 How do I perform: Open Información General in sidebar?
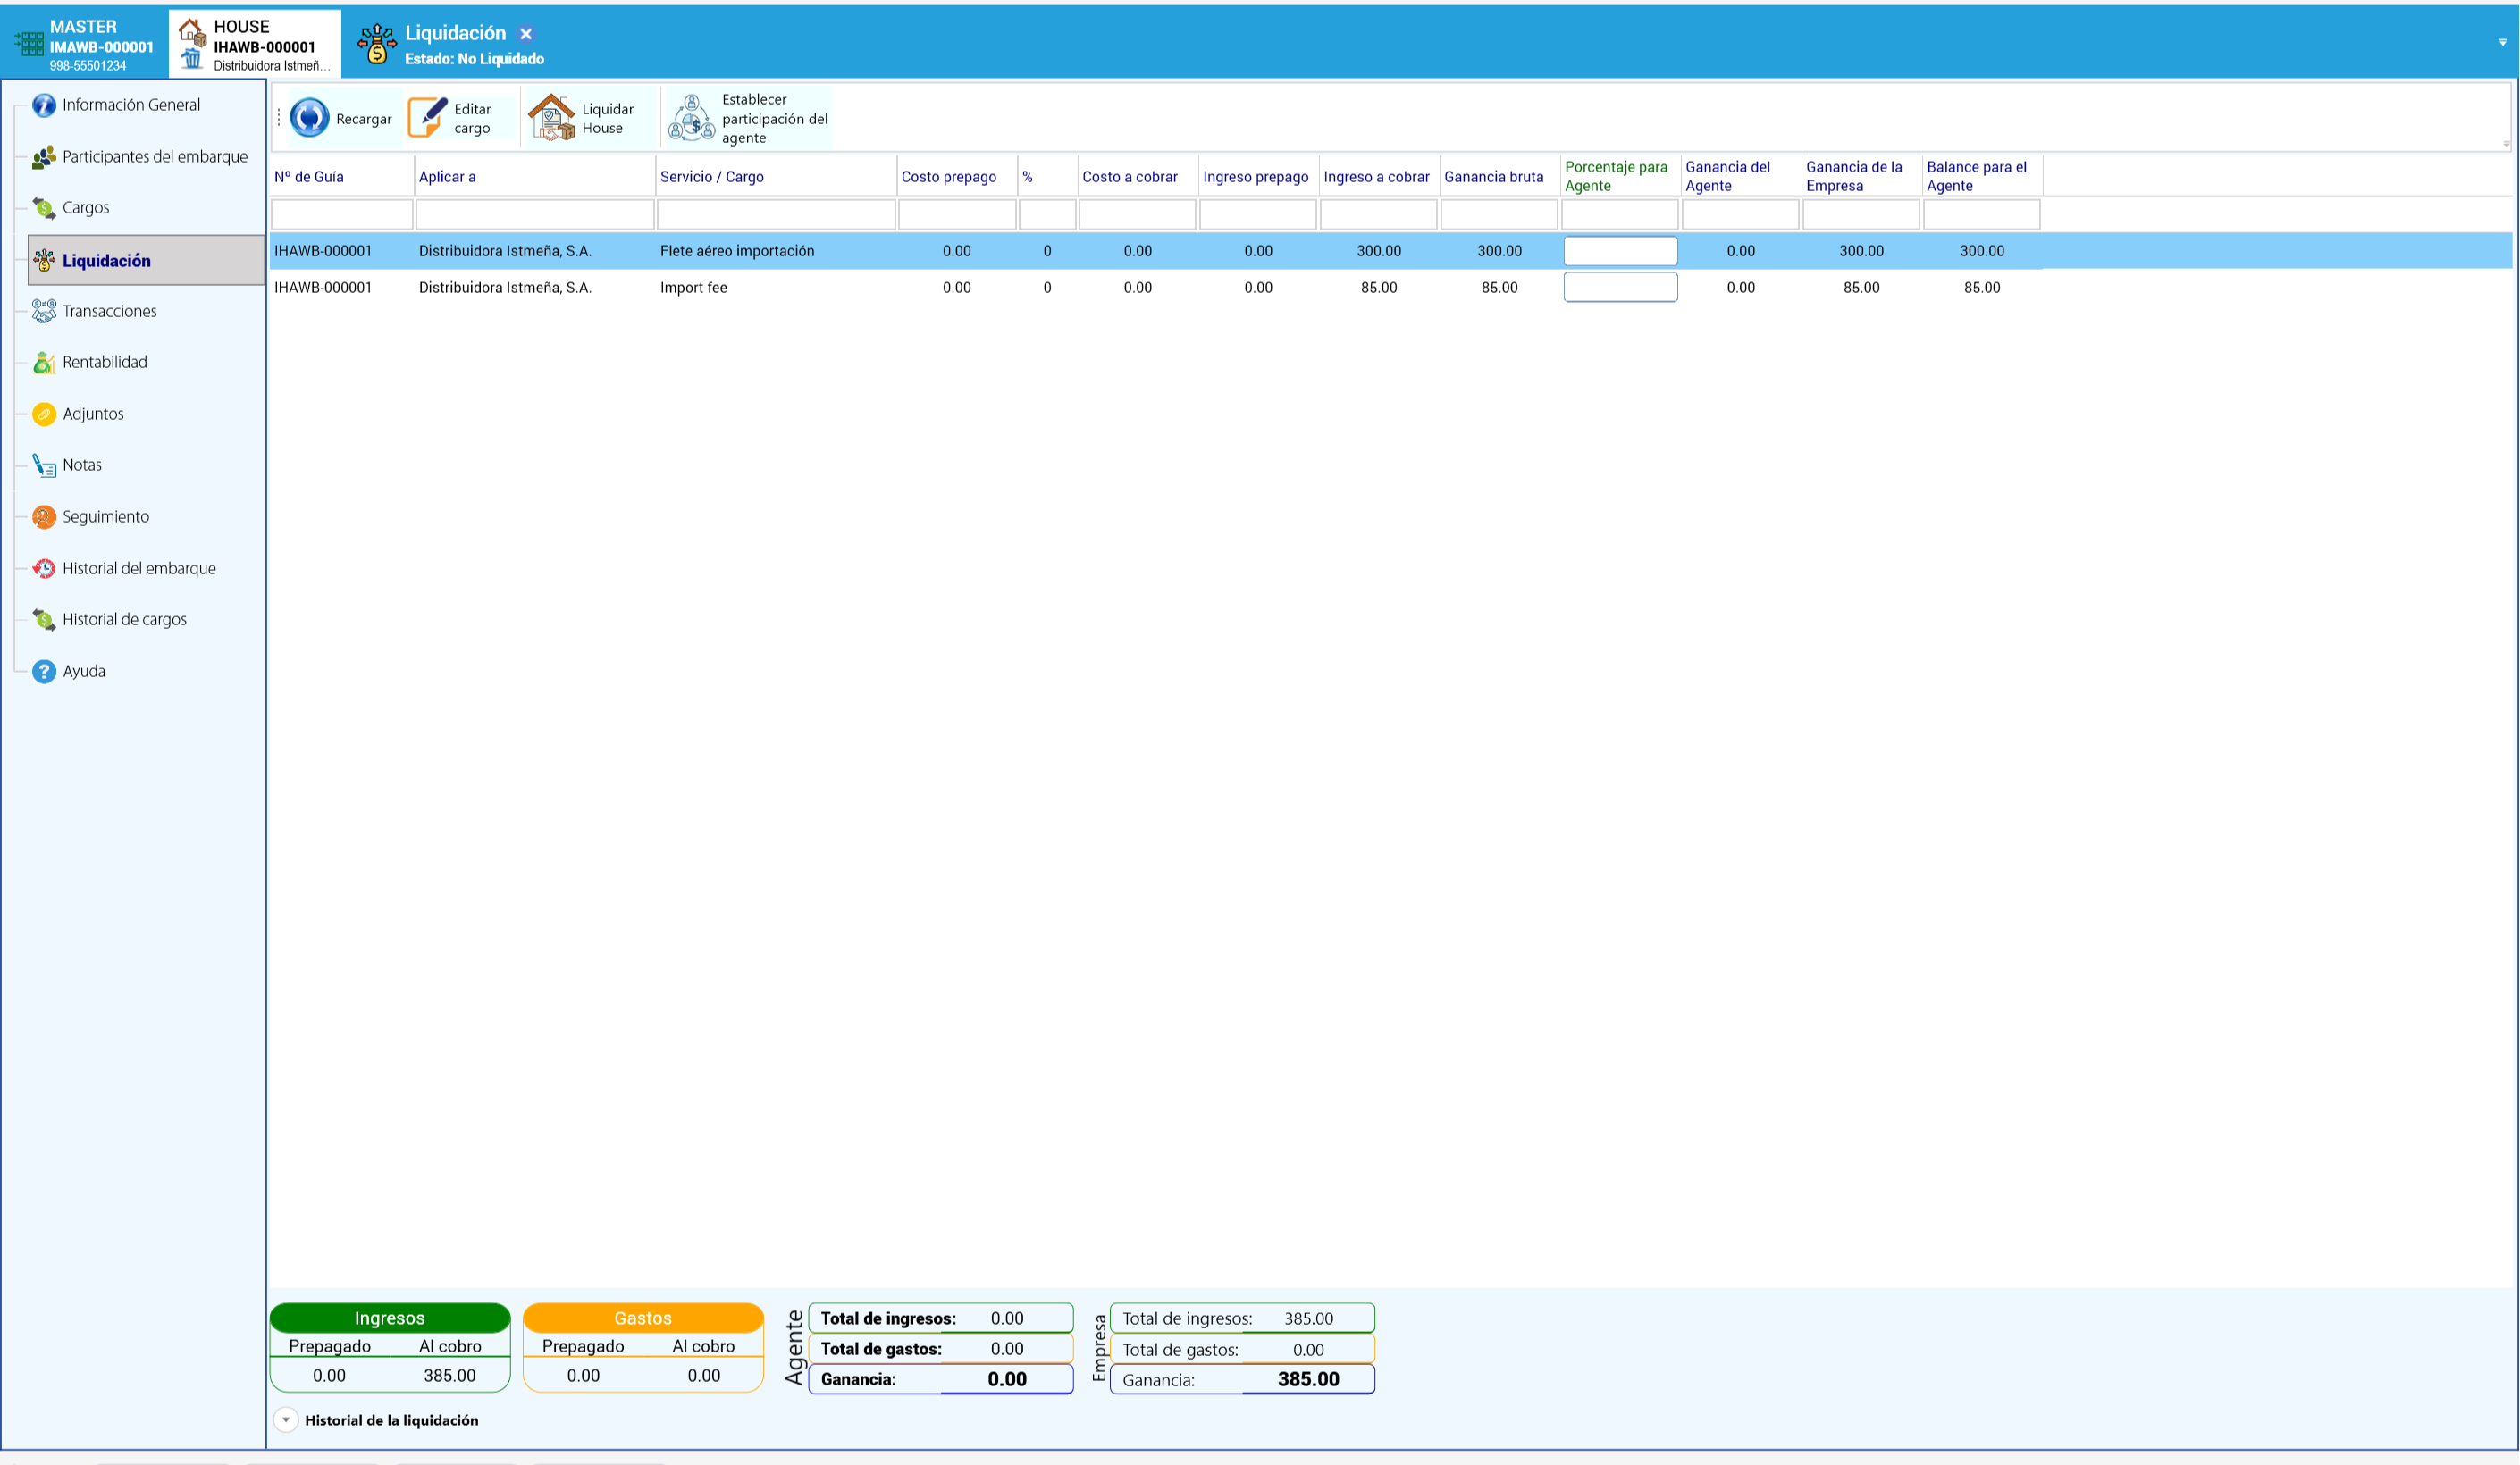coord(131,104)
